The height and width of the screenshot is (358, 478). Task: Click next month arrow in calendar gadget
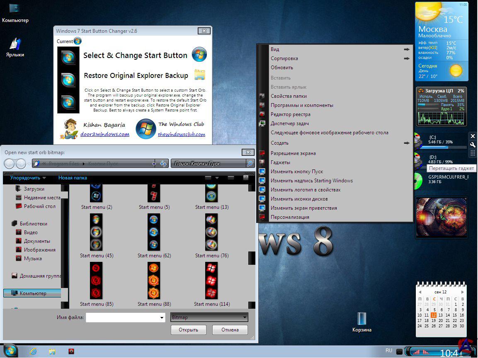pos(462,292)
